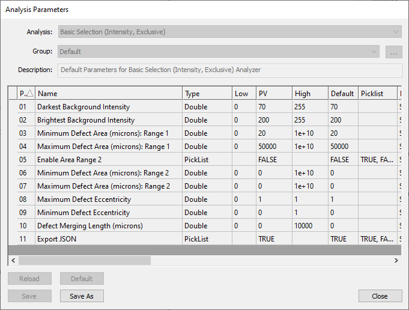Click the Type column header
The image size is (409, 310).
coord(207,94)
